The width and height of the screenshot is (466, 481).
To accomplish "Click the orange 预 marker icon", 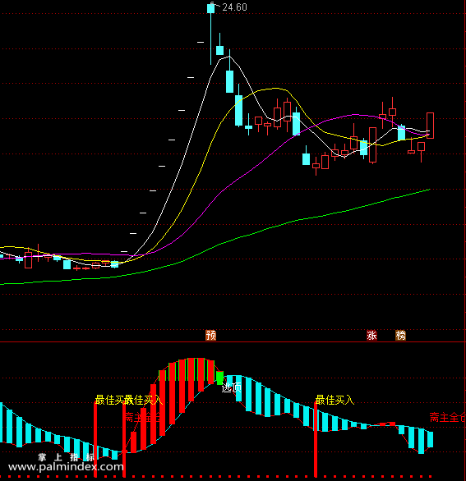I will point(210,335).
